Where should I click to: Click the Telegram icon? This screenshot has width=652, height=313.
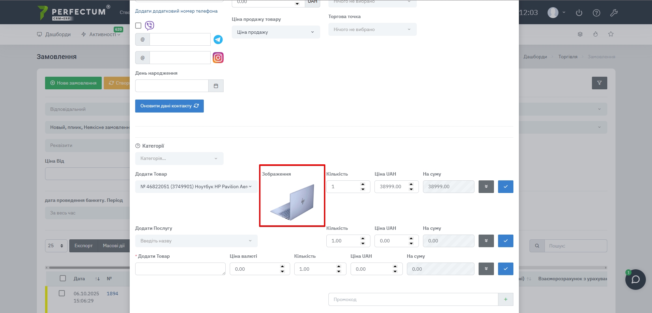(x=218, y=40)
